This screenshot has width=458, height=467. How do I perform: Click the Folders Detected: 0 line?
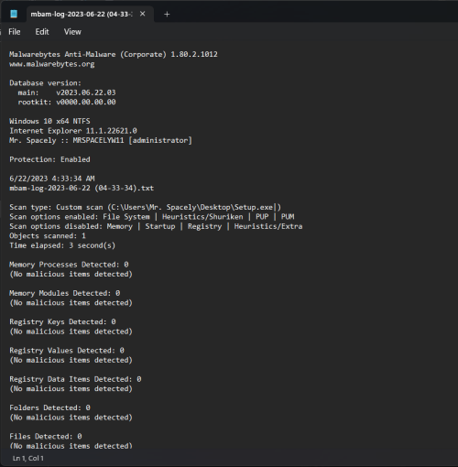(49, 407)
